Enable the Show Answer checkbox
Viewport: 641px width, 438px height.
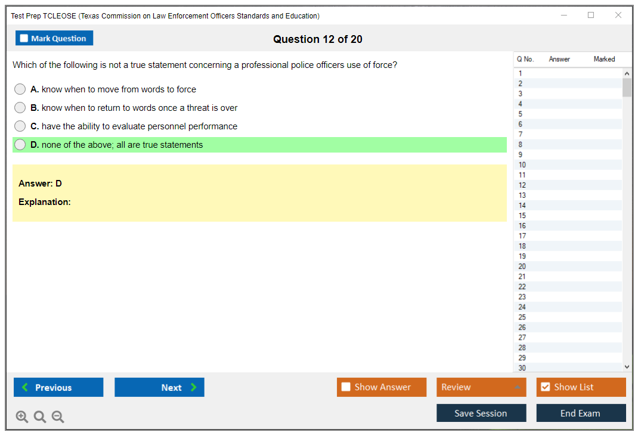[x=346, y=387]
